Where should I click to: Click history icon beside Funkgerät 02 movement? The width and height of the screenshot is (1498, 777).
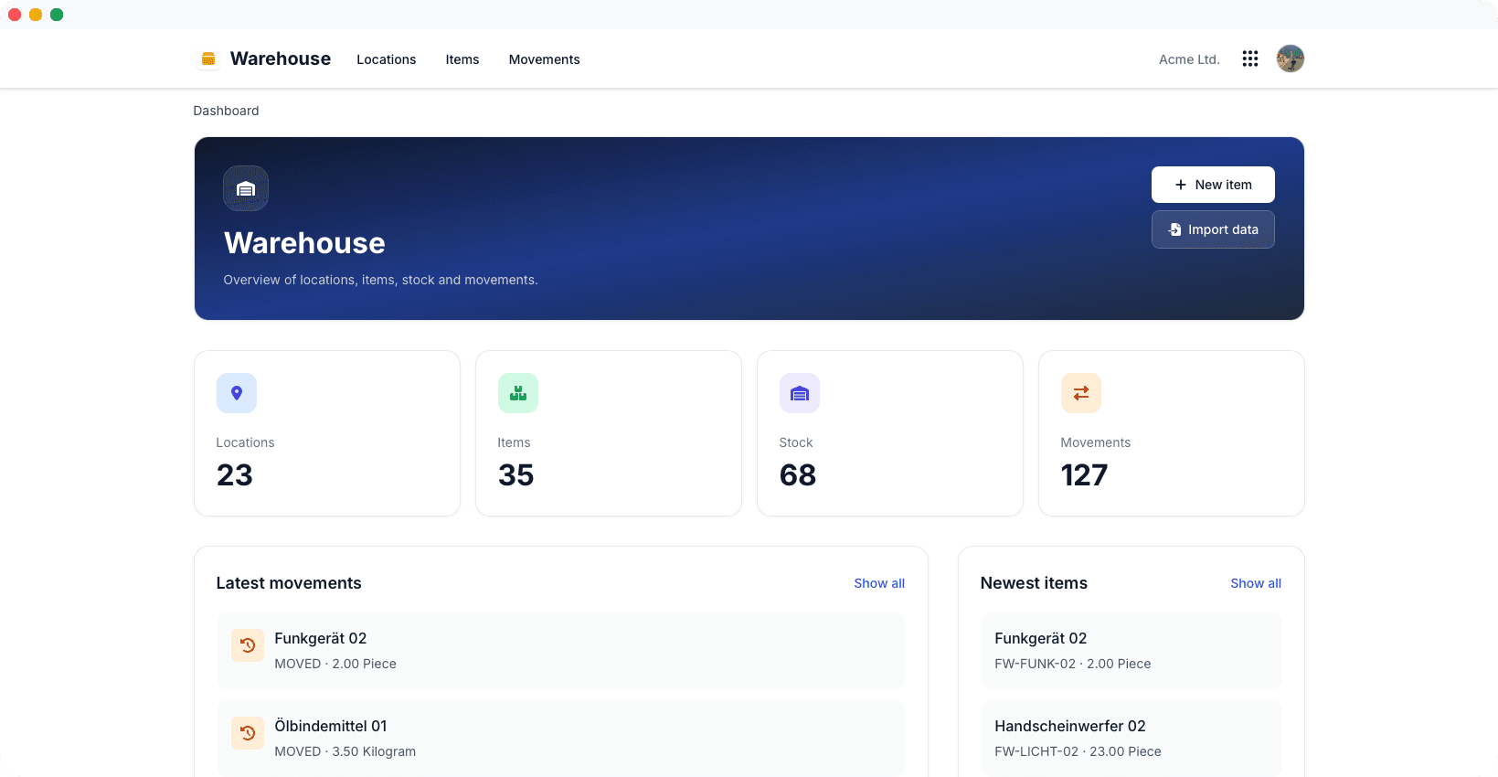(x=248, y=645)
